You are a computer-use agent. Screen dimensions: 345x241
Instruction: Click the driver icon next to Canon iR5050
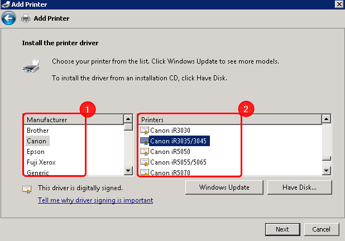click(x=144, y=152)
